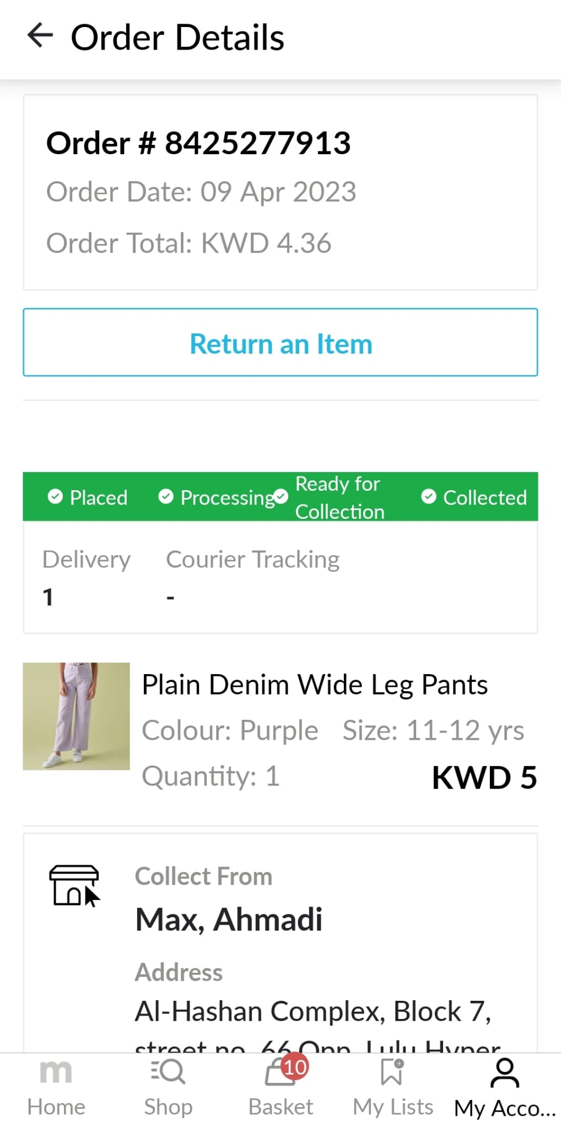Image resolution: width=561 pixels, height=1128 pixels.
Task: Tap the Order Details title
Action: (x=177, y=37)
